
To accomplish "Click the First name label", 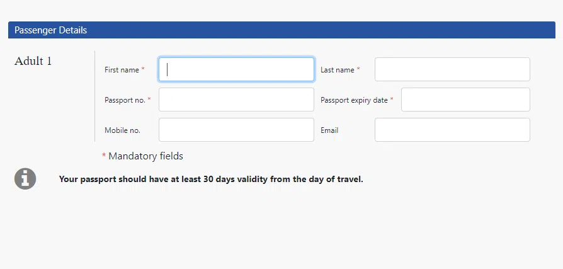I will click(122, 70).
